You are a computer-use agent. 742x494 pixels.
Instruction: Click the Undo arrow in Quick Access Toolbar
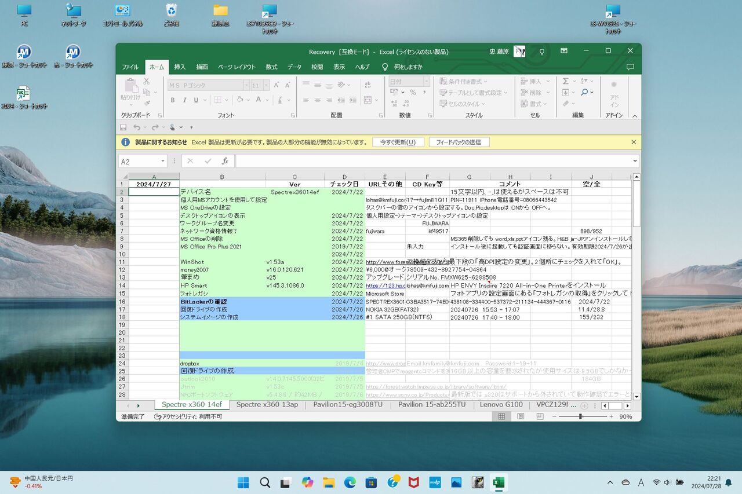[x=136, y=127]
